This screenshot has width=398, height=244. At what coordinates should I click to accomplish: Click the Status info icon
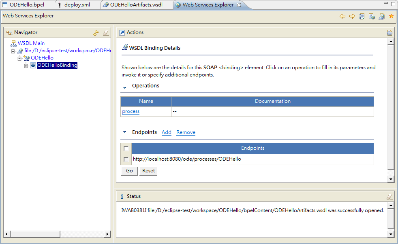coord(122,196)
